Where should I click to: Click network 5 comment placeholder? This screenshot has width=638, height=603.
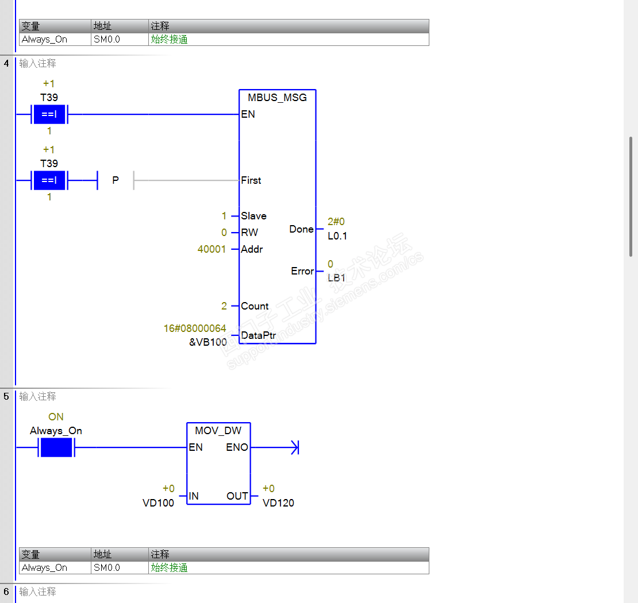click(x=37, y=396)
